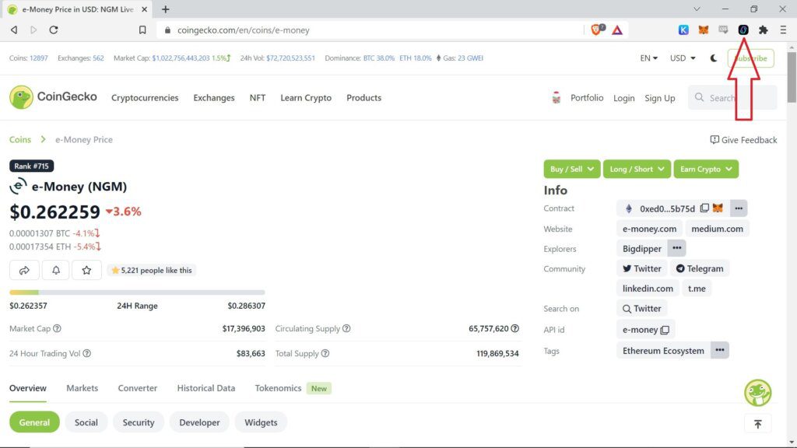The width and height of the screenshot is (797, 448).
Task: Open the browser extensions puzzle icon
Action: [x=763, y=30]
